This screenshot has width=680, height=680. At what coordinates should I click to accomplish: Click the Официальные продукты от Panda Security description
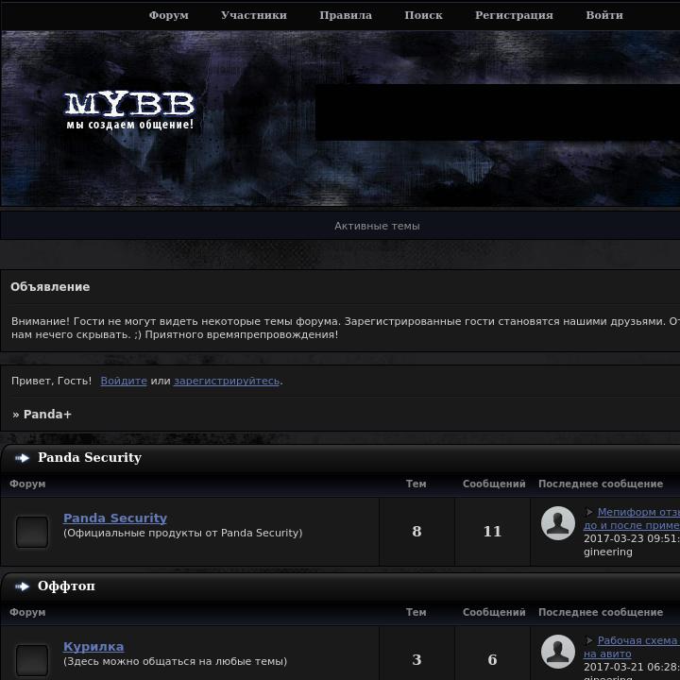[183, 533]
